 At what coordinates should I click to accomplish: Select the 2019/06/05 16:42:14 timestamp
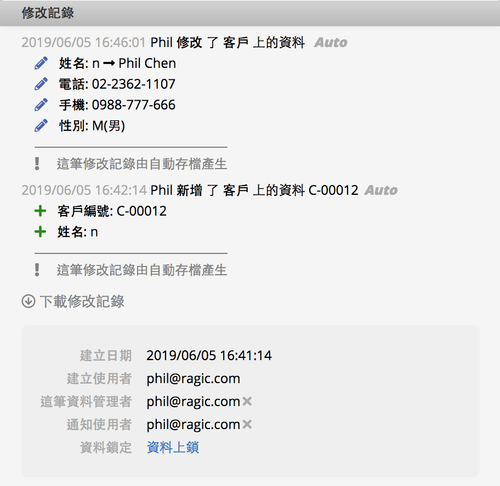[84, 190]
